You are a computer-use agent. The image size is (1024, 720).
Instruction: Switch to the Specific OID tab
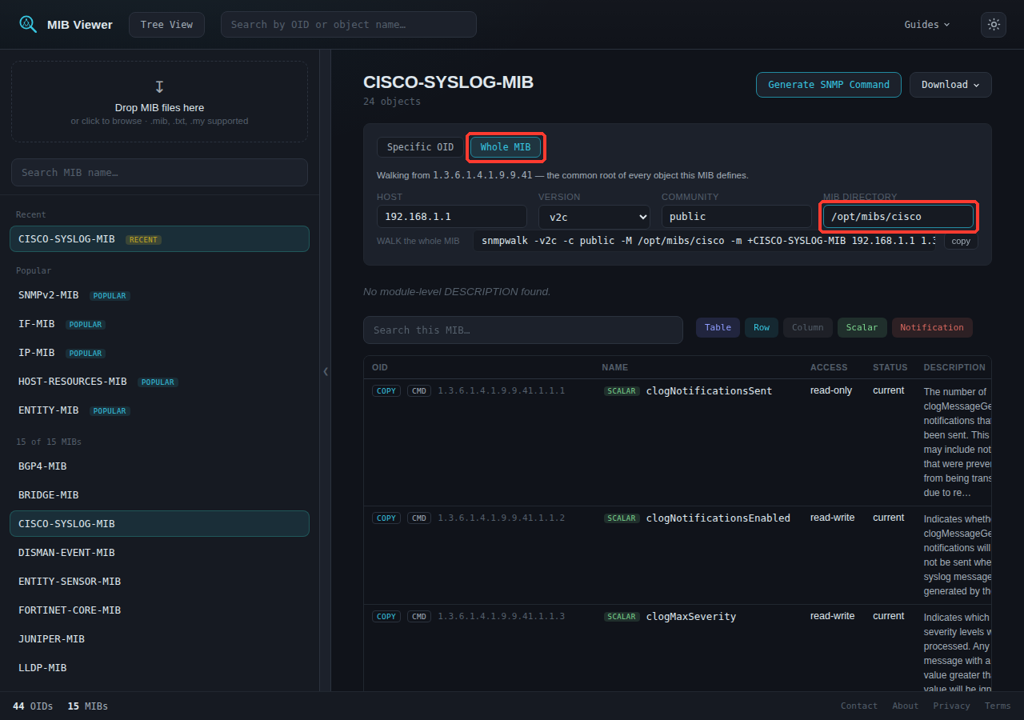pos(421,147)
